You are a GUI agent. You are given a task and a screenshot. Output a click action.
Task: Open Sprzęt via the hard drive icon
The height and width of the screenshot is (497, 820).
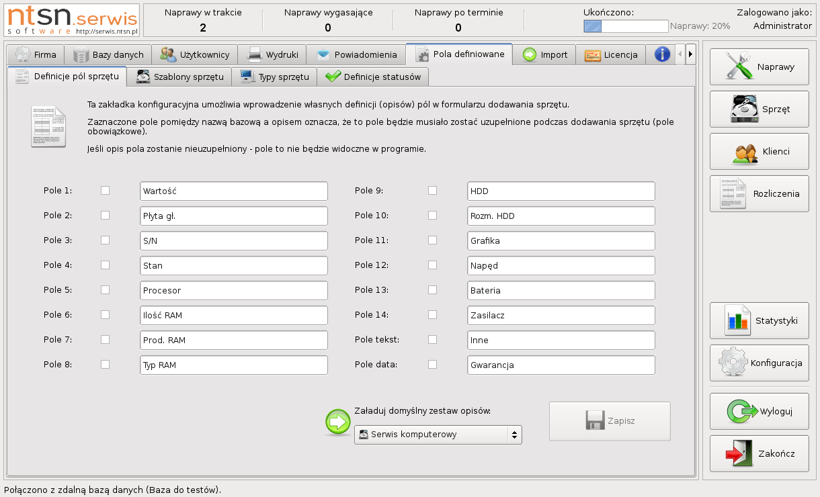click(x=744, y=109)
